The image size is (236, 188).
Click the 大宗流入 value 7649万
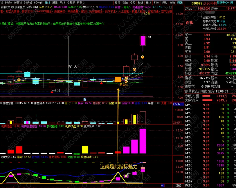(222, 100)
